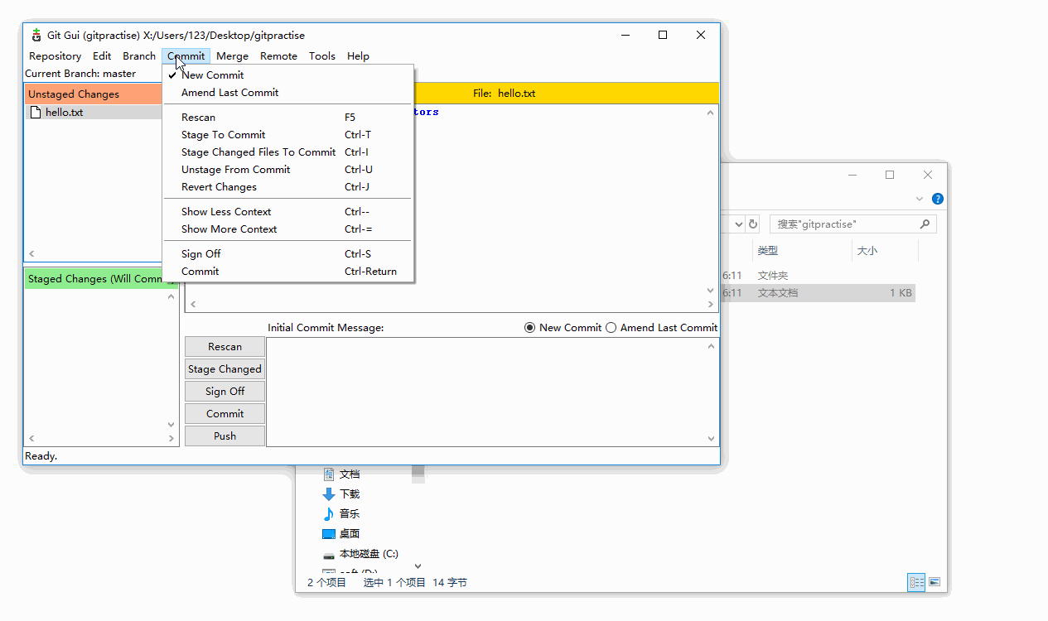This screenshot has height=621, width=1048.
Task: Click the 14 字节 status bar text
Action: click(x=450, y=583)
